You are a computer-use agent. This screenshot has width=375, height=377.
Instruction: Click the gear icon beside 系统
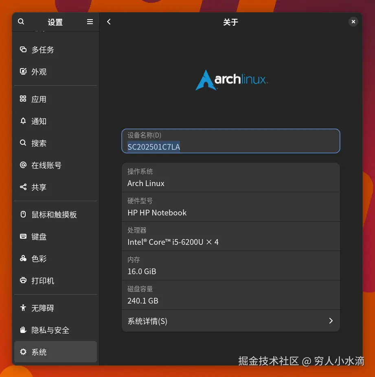23,352
